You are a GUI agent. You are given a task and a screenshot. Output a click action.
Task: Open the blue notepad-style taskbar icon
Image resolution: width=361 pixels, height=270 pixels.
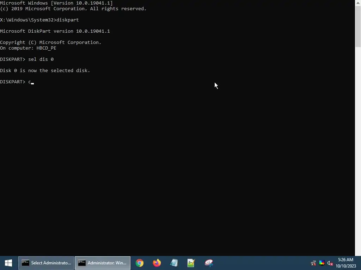tap(174, 263)
